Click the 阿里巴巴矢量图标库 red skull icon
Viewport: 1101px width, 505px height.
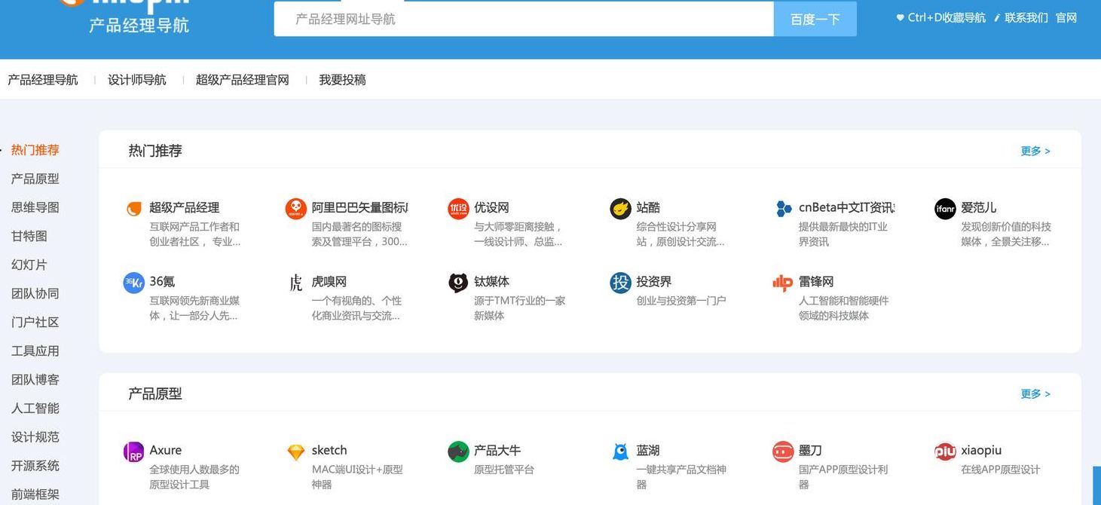pos(296,209)
